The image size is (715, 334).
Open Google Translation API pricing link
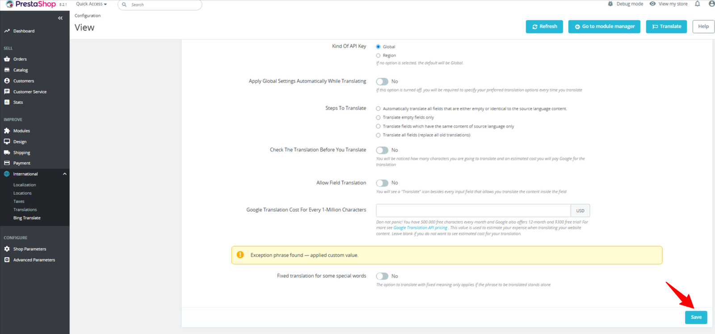point(420,228)
